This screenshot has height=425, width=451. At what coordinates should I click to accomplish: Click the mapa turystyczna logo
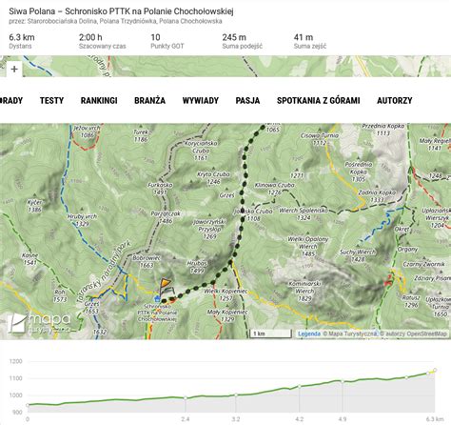[x=39, y=323]
